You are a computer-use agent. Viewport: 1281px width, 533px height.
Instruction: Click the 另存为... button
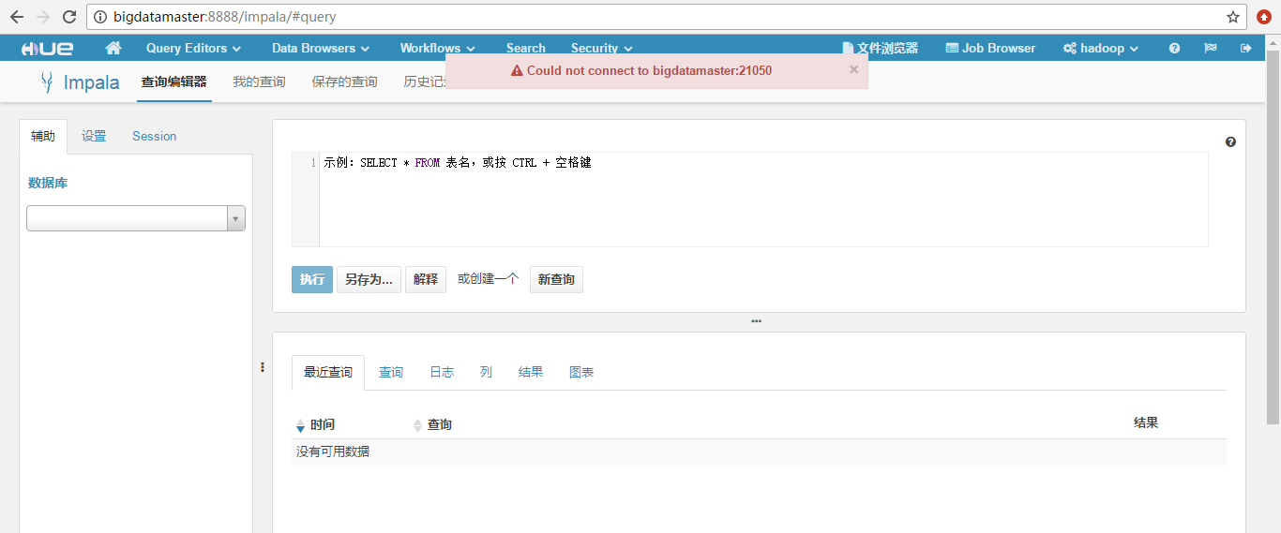click(x=369, y=279)
